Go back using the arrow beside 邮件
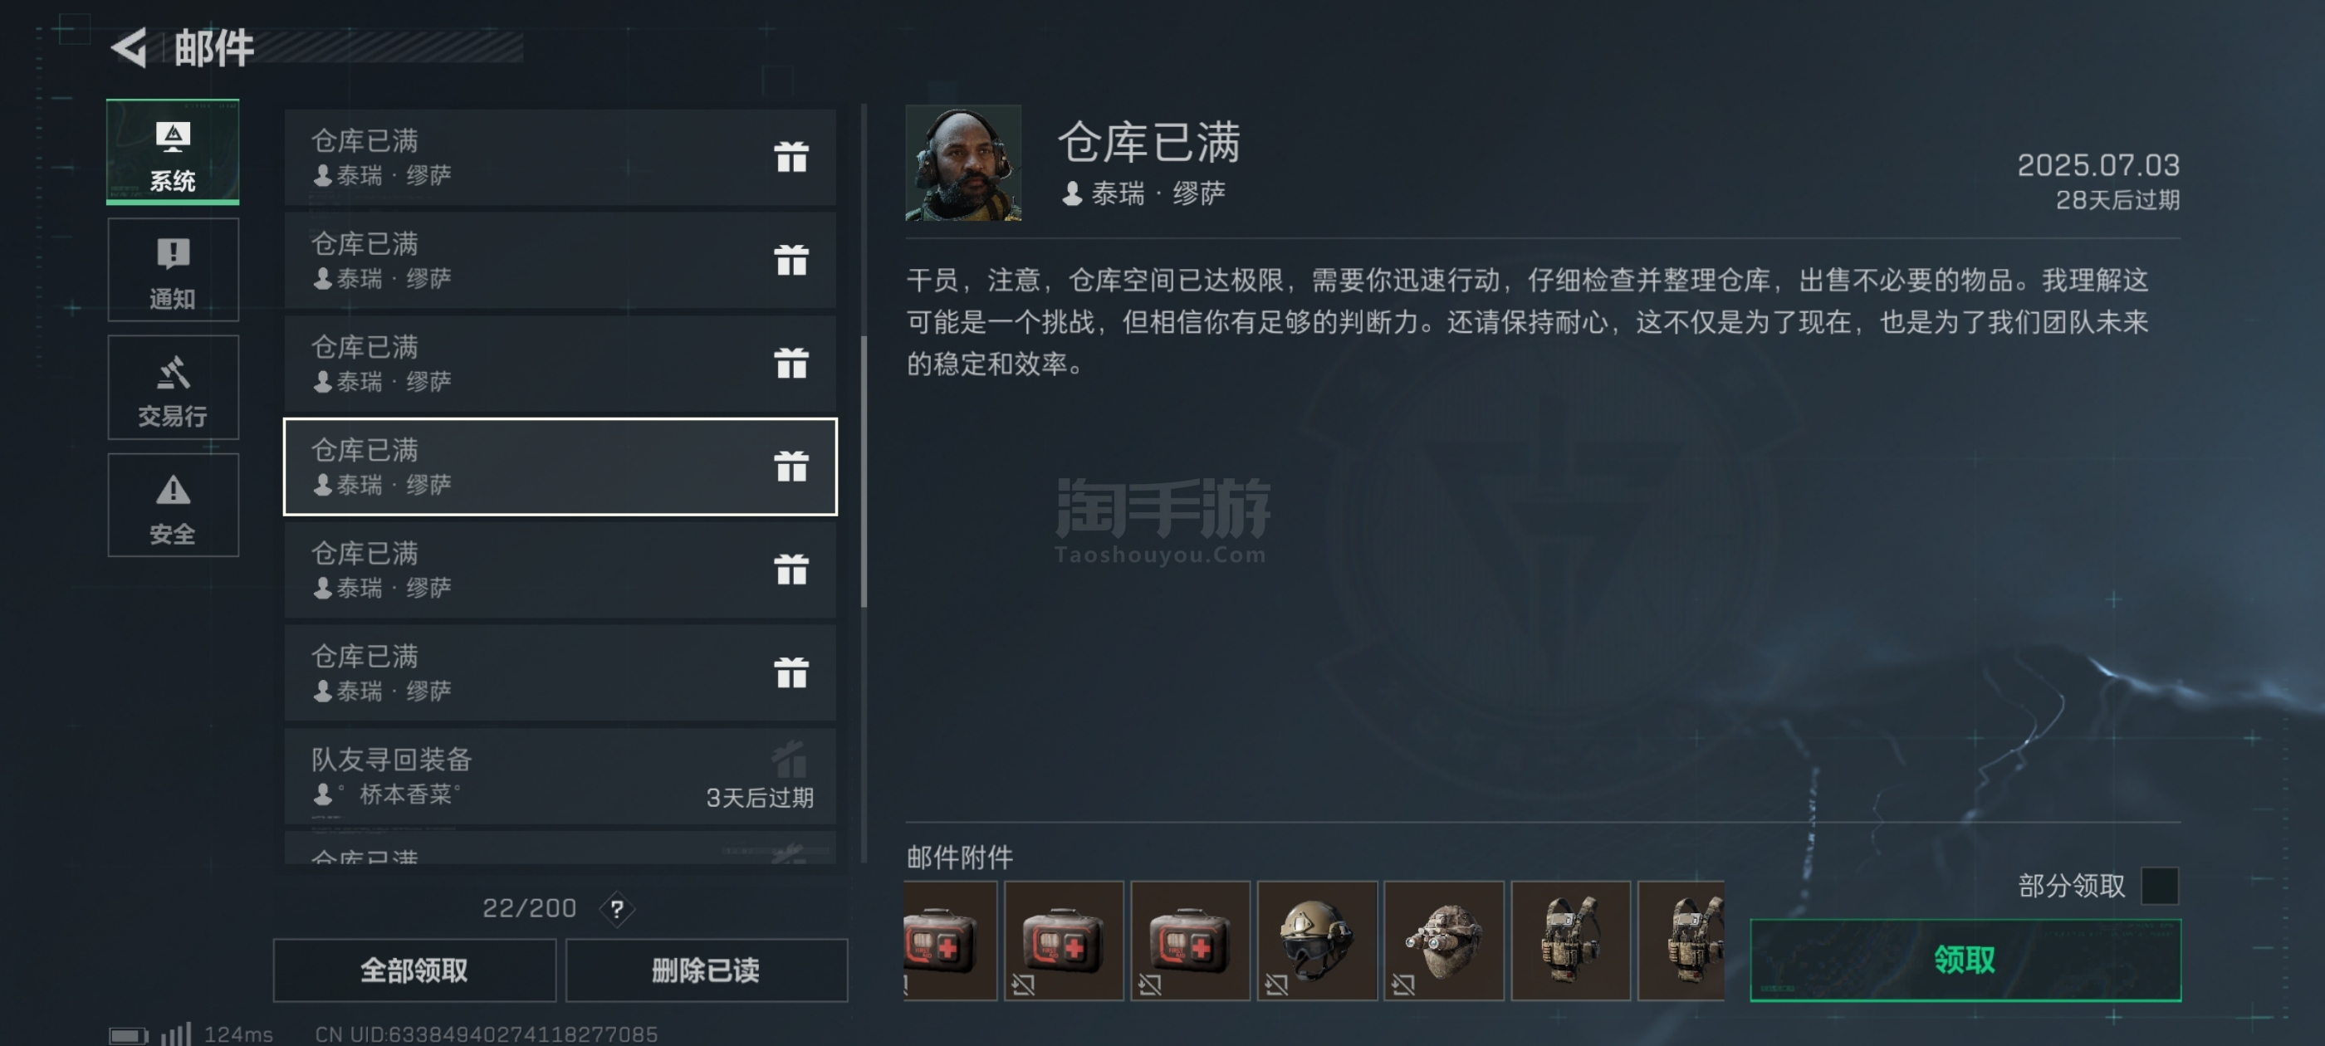 point(129,47)
